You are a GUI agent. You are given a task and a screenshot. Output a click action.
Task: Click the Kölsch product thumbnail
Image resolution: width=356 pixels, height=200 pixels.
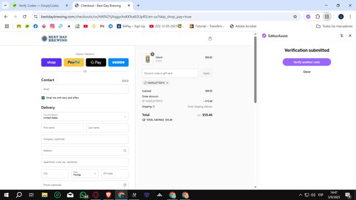pos(147,59)
